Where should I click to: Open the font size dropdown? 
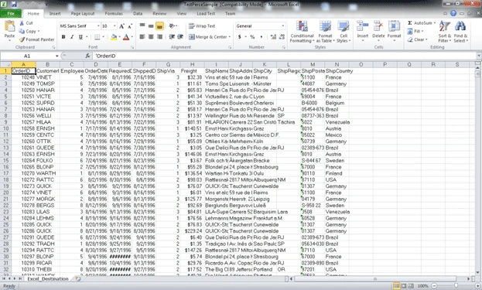coord(115,26)
